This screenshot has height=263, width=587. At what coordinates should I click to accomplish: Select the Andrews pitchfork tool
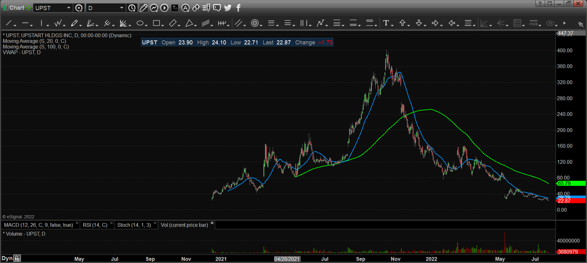[107, 23]
